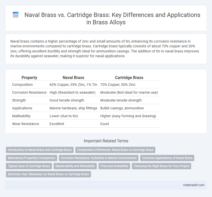Viewport: 212px width, 197px height.
Task: Click the '70% Copper, 30% Zinc' cell
Action: pyautogui.click(x=129, y=85)
